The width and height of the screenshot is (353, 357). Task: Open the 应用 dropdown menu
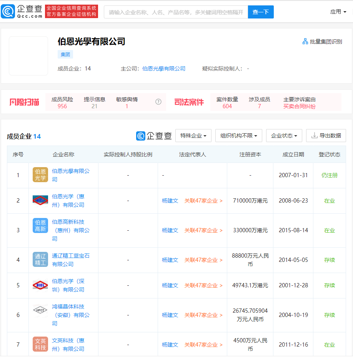[338, 12]
